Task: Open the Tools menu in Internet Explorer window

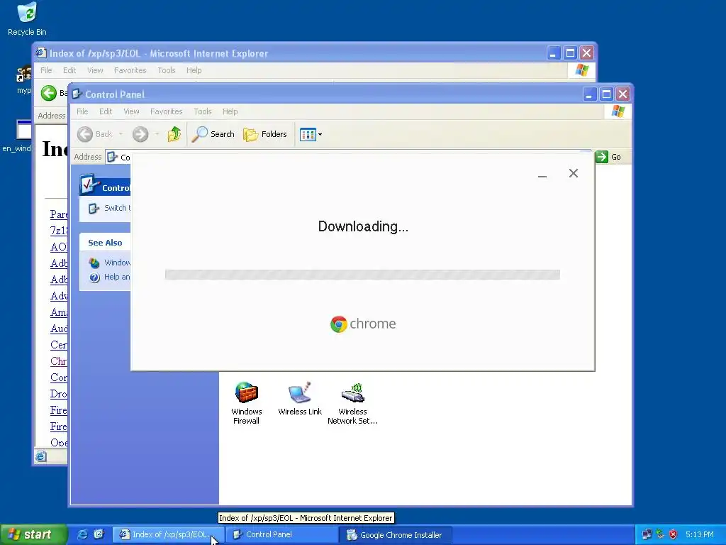Action: coord(166,70)
